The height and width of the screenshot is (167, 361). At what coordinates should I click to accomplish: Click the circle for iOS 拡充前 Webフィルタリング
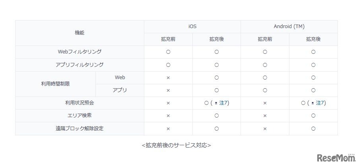(168, 52)
